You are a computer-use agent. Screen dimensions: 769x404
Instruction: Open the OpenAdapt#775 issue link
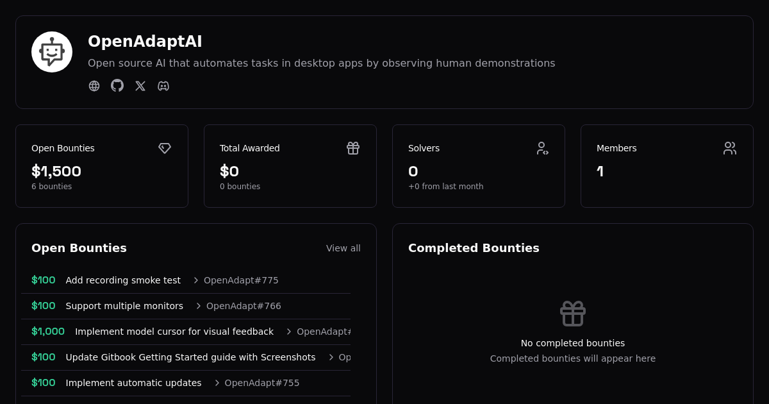point(241,280)
